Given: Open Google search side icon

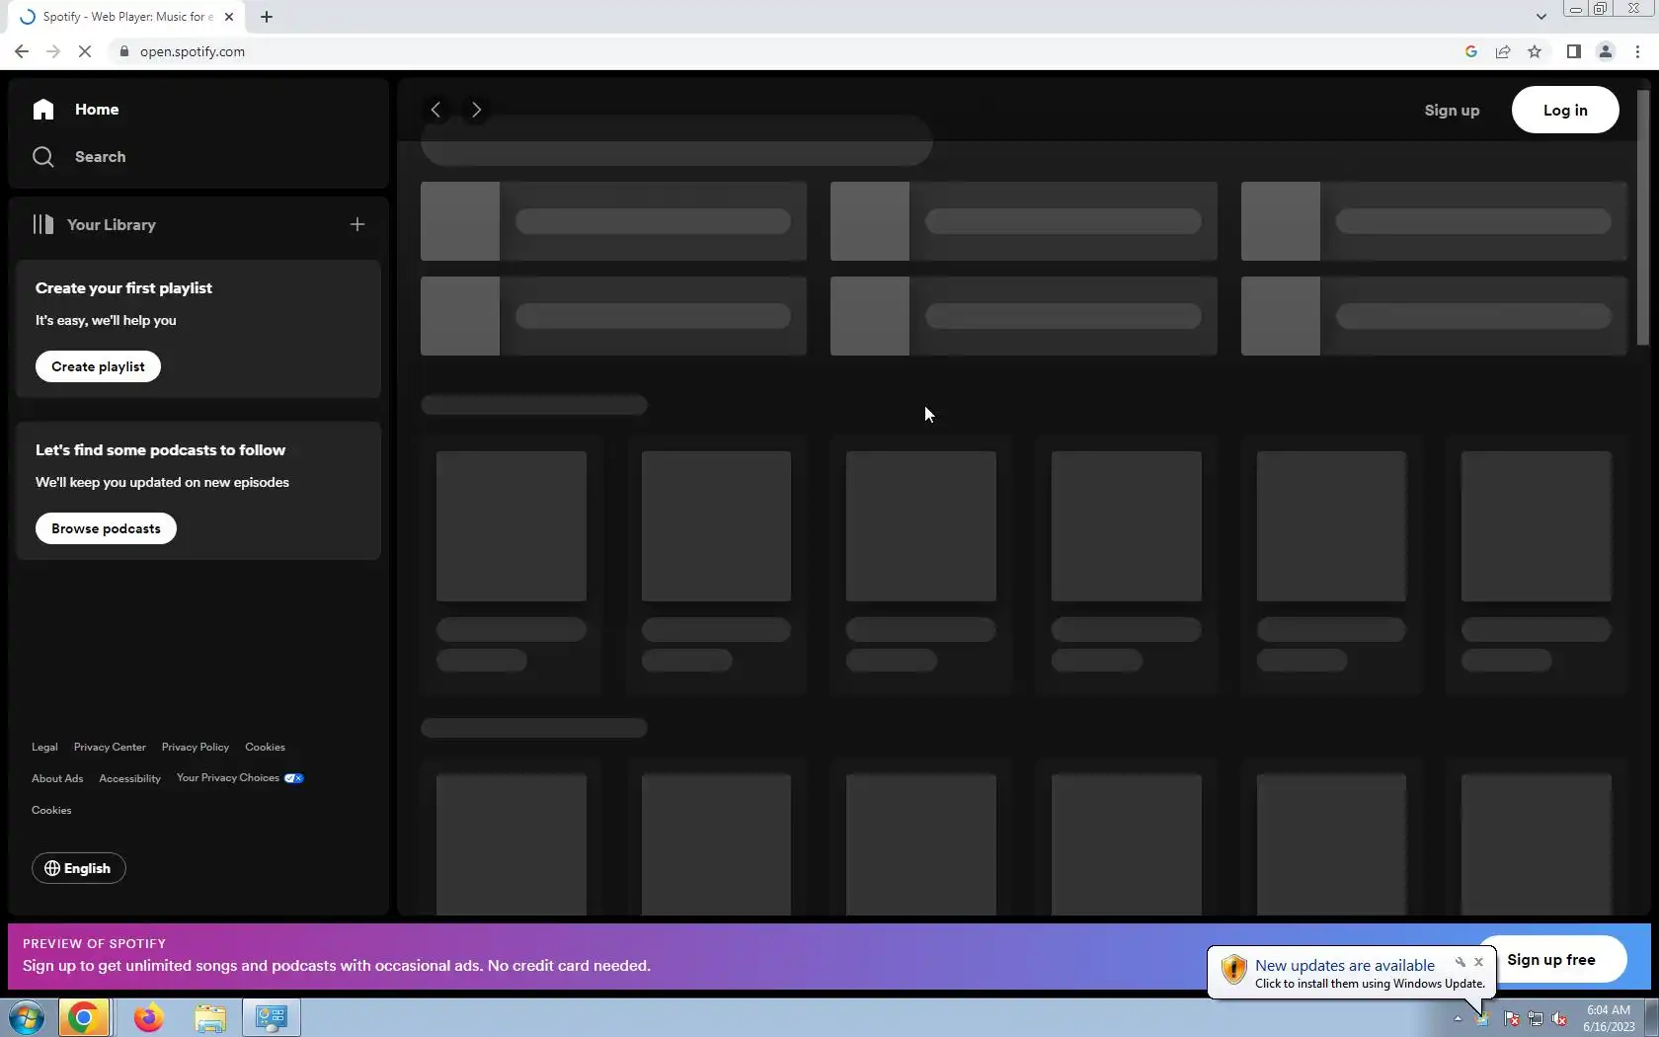Looking at the screenshot, I should (x=1471, y=51).
